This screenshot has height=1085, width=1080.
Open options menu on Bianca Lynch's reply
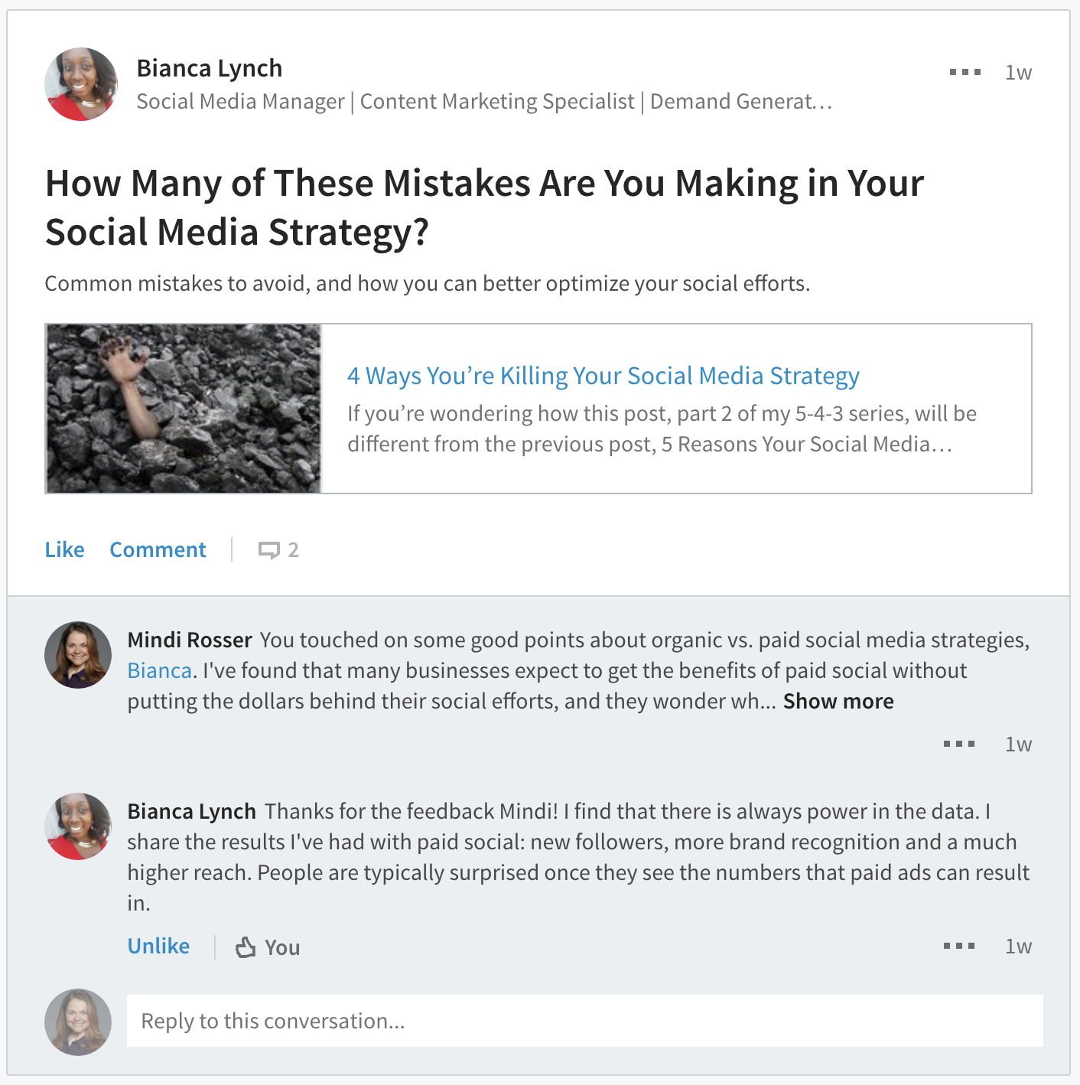(958, 947)
